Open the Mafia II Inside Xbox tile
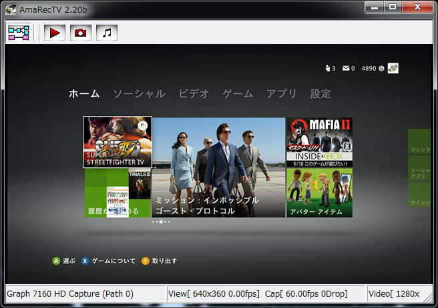This screenshot has width=438, height=308. 320,142
